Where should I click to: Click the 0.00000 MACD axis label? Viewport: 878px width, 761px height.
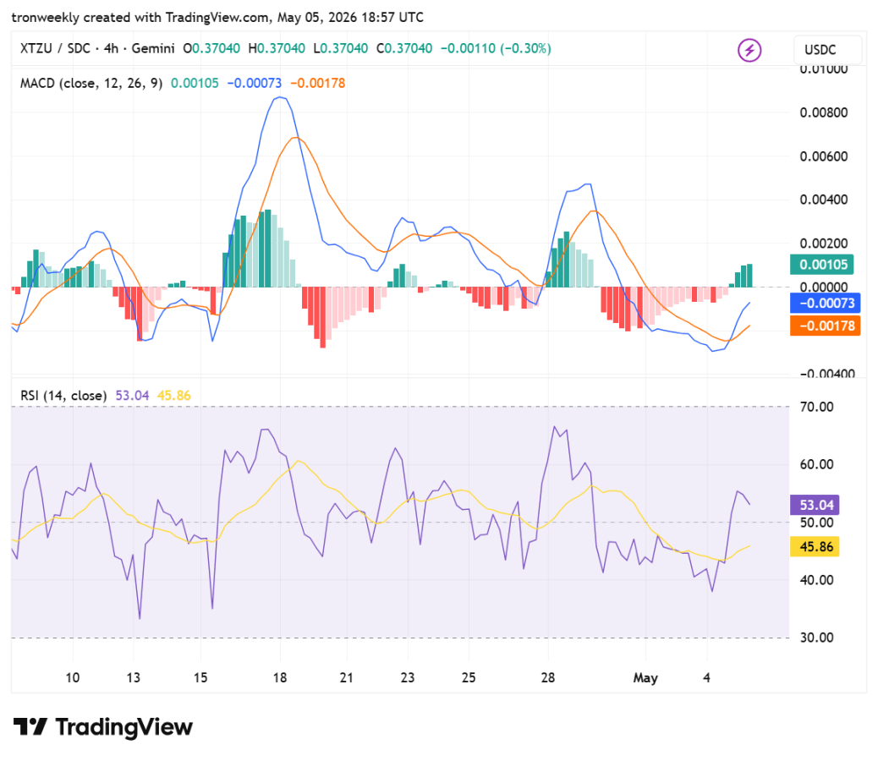tap(823, 287)
